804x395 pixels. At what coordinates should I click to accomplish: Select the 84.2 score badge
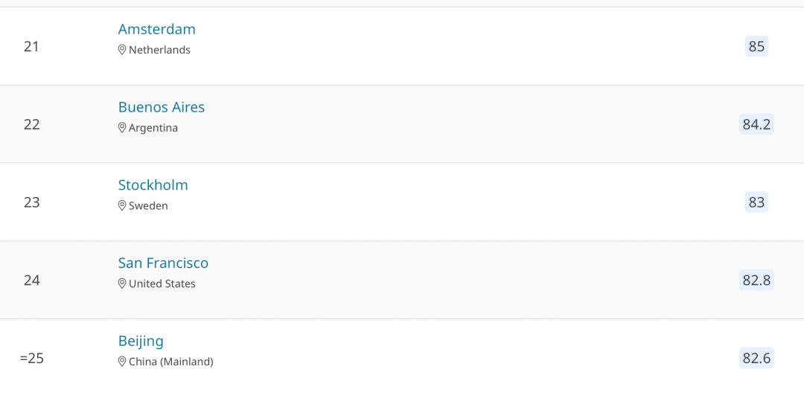[x=757, y=124]
